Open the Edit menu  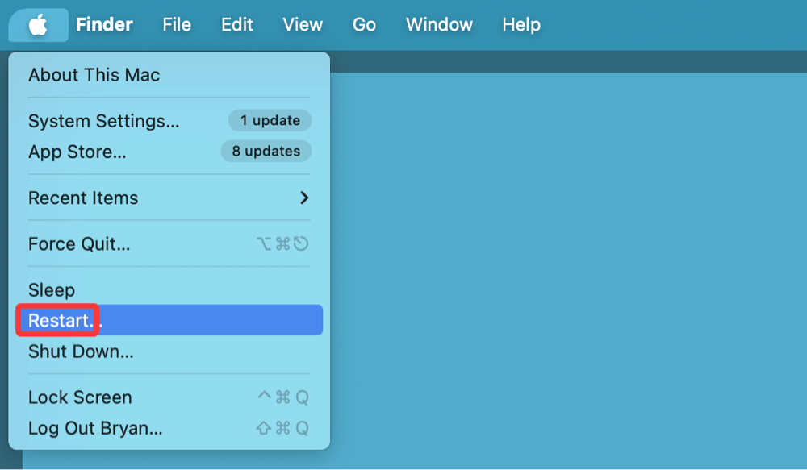[236, 24]
